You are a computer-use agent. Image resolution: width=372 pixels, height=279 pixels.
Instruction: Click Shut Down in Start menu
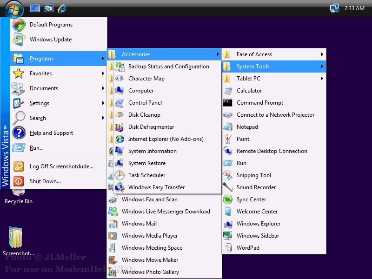[45, 181]
